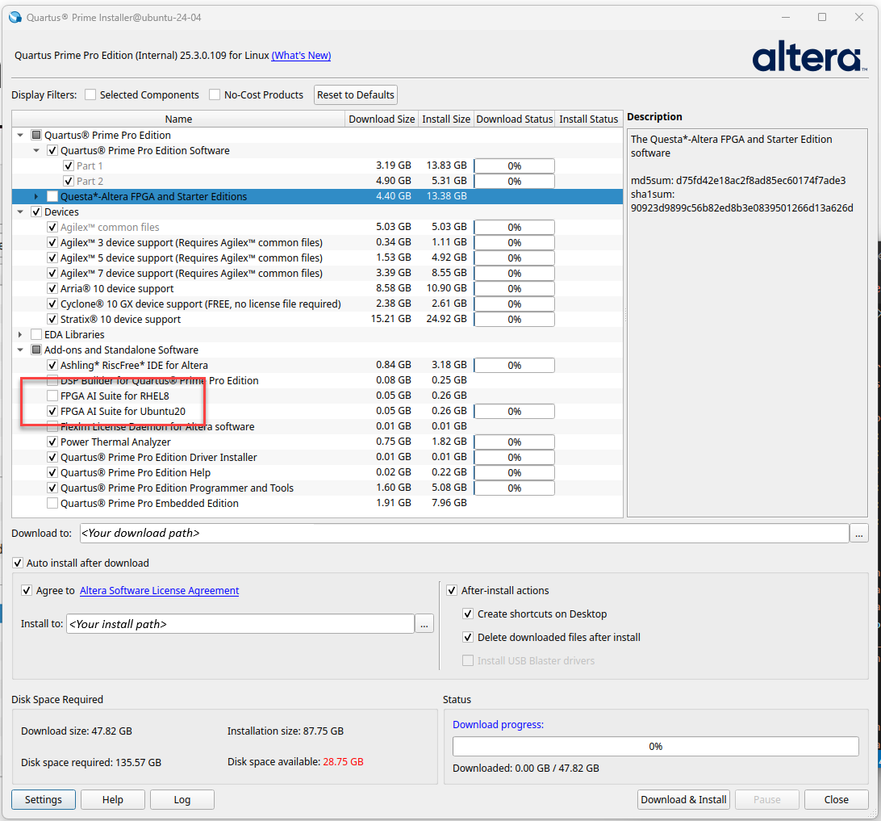Uncheck Power Thermal Analyzer
881x821 pixels.
tap(52, 442)
